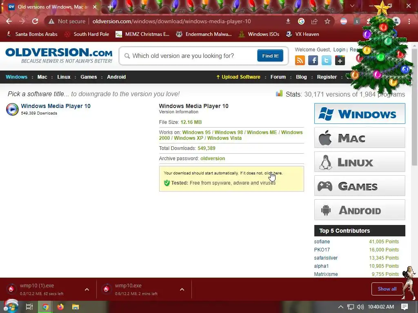Viewport: 418px width, 313px height.
Task: Open the large Android category button
Action: (x=360, y=210)
